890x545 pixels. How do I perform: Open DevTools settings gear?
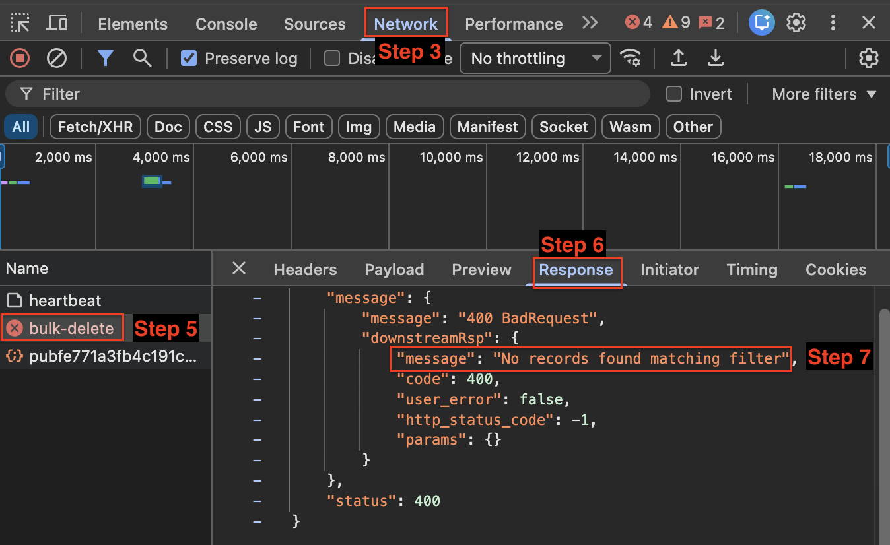coord(796,22)
